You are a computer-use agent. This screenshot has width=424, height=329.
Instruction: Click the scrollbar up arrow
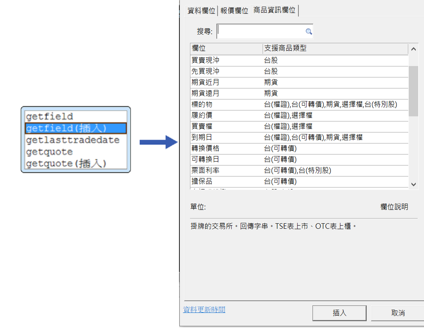(x=413, y=49)
